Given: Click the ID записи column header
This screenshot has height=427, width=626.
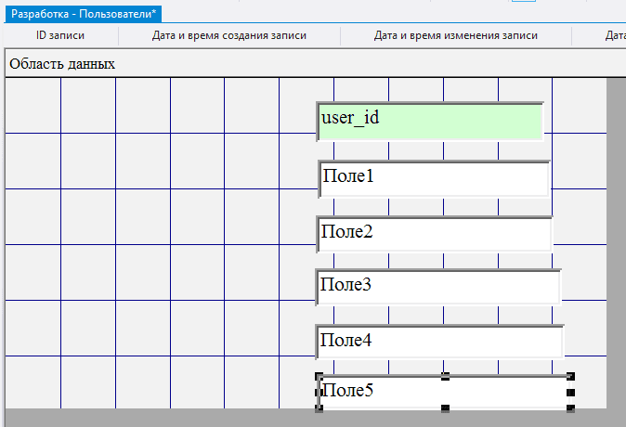Looking at the screenshot, I should [x=60, y=36].
